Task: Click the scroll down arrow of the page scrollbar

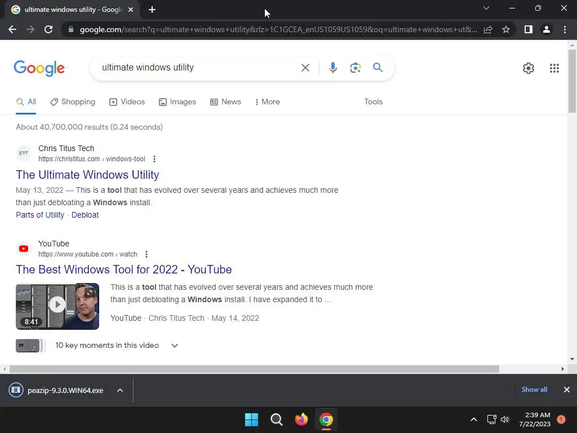Action: [572, 359]
